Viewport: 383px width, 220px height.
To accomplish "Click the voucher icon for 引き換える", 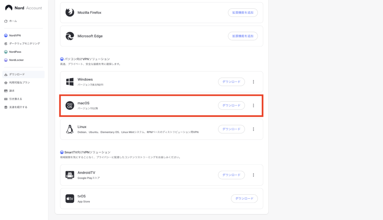I will pos(6,99).
